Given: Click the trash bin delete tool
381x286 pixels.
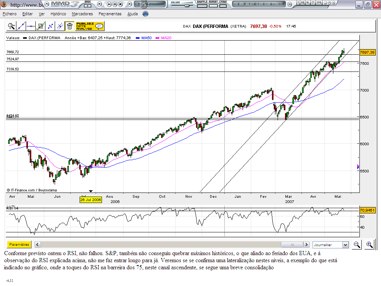Looking at the screenshot, I should coord(70,26).
